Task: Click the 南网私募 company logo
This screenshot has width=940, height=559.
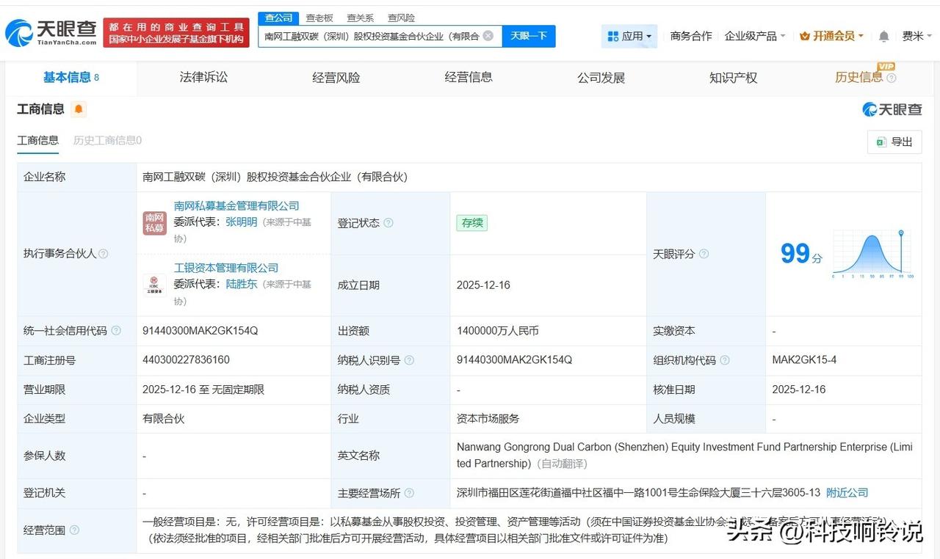Action: click(155, 223)
